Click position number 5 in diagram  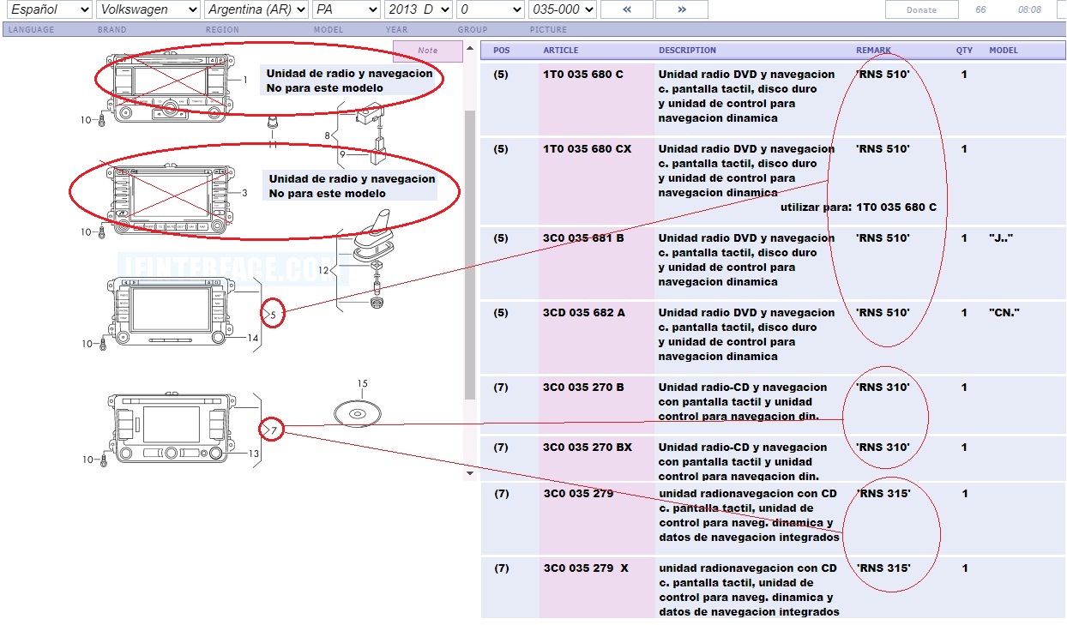point(273,315)
